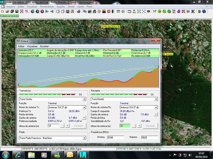Viewport: 213px width, 159px height.
Task: Open the Rede network dropdown
Action: 84,138
